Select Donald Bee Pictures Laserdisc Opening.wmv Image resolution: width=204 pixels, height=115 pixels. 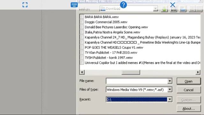(x=116, y=27)
